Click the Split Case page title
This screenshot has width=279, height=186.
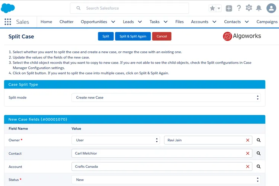coord(21,36)
